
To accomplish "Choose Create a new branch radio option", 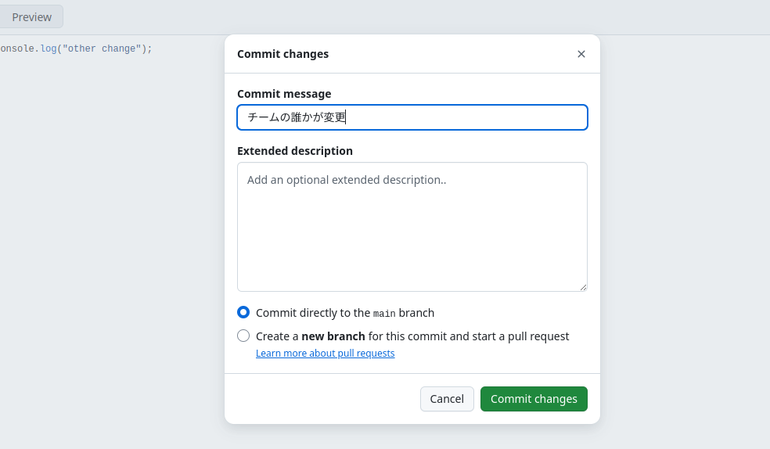I will pos(243,336).
